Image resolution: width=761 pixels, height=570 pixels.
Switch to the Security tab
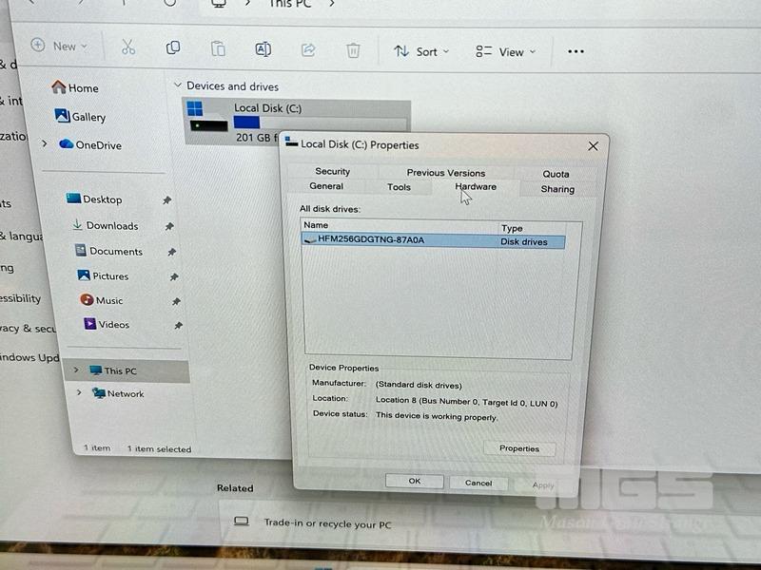coord(333,171)
